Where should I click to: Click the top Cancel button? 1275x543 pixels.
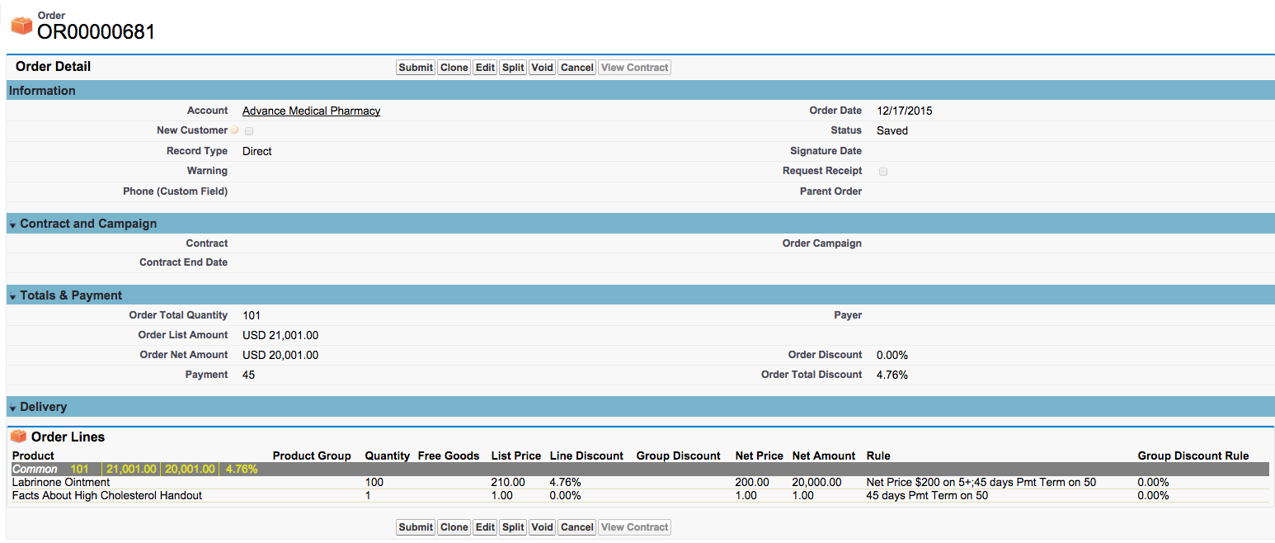[x=576, y=68]
